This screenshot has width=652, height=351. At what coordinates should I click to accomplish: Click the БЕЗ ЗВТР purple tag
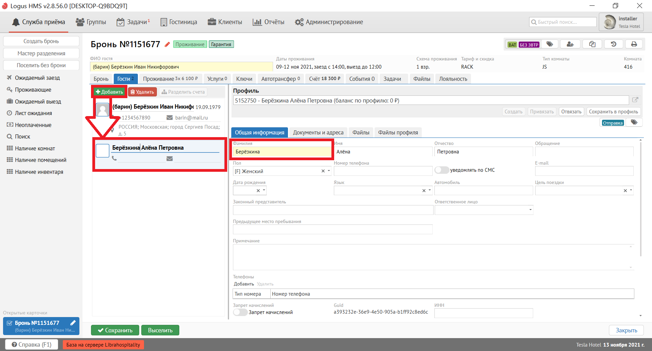(529, 45)
